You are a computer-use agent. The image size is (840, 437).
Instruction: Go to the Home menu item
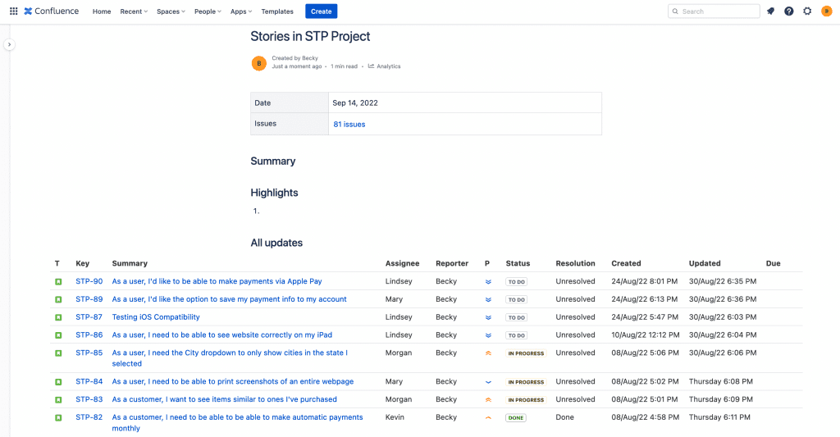click(x=102, y=11)
